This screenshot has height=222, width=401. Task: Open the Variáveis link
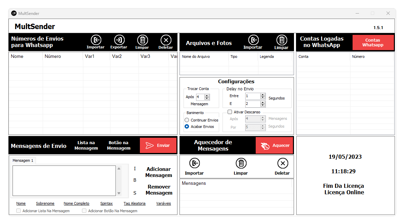164,203
